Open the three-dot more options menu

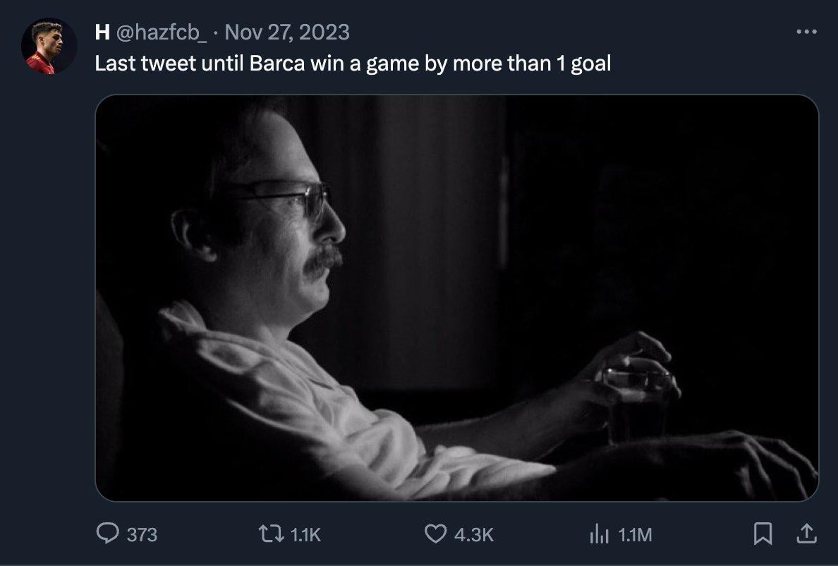(x=806, y=32)
